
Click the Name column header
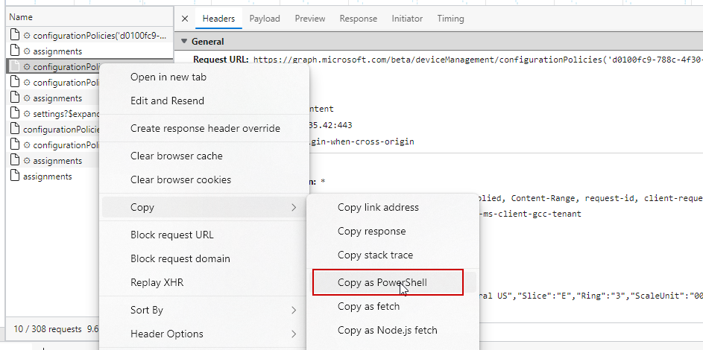tap(21, 16)
